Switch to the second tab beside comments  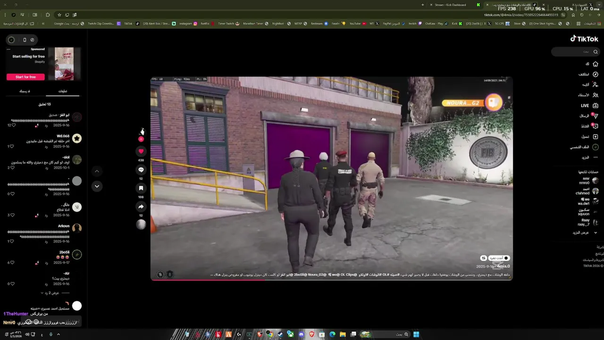[25, 91]
